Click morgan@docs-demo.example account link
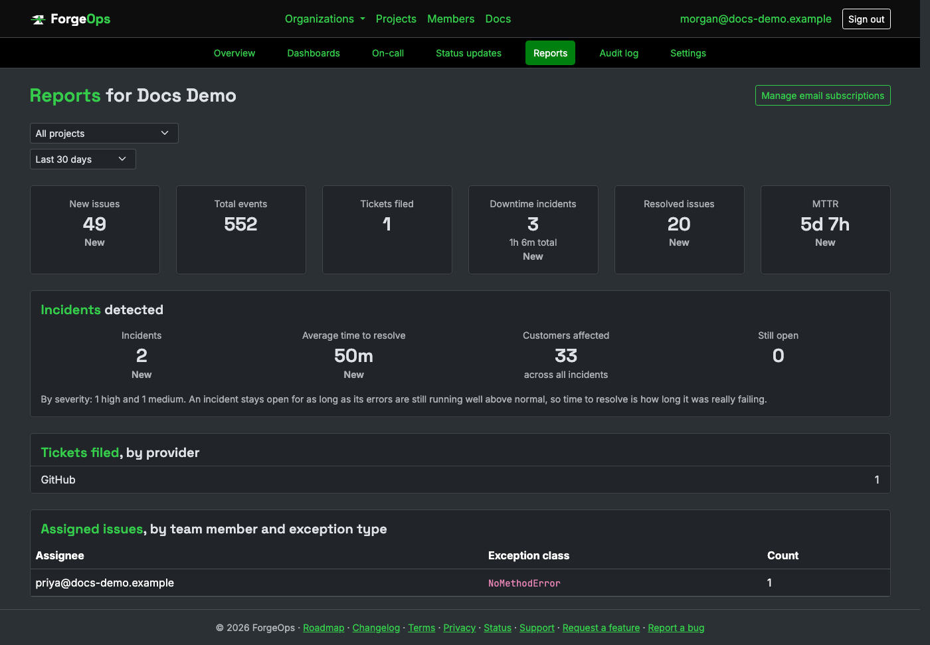Image resolution: width=930 pixels, height=645 pixels. point(755,19)
